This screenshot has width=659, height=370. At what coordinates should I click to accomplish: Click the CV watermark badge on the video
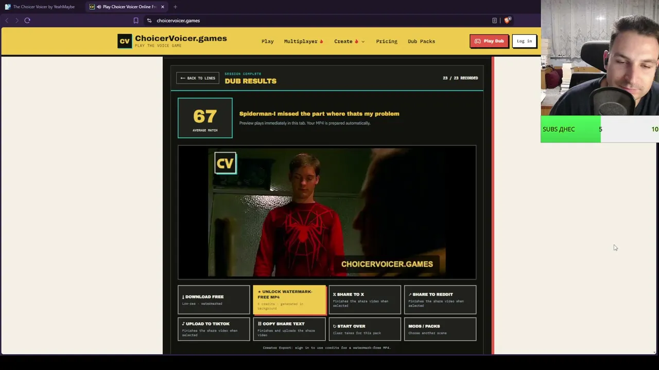coord(226,163)
